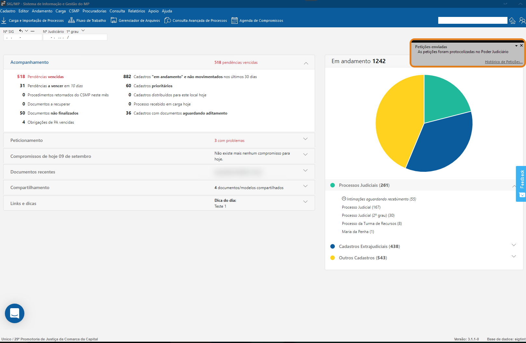The height and width of the screenshot is (343, 526).
Task: Open the chat support bubble
Action: [x=15, y=313]
